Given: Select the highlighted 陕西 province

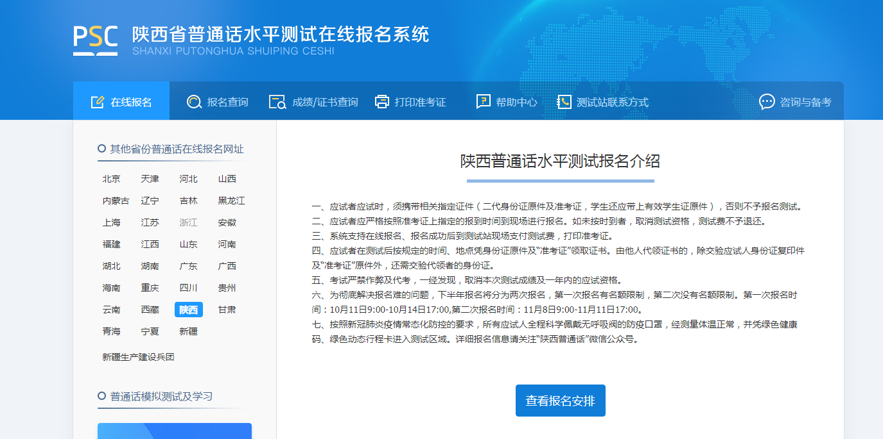Looking at the screenshot, I should (x=188, y=310).
